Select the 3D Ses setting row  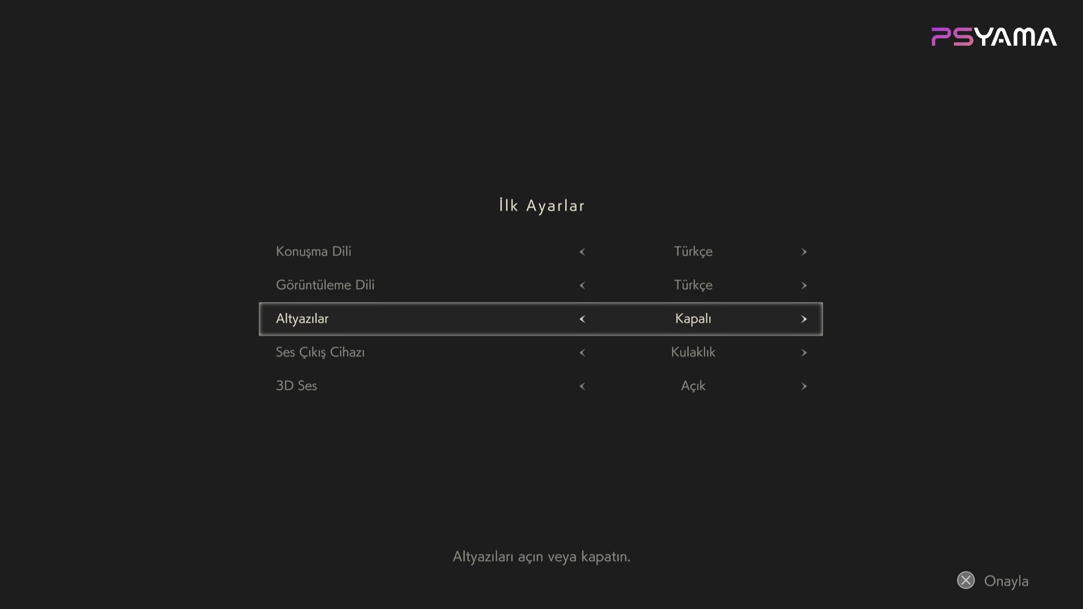click(541, 386)
